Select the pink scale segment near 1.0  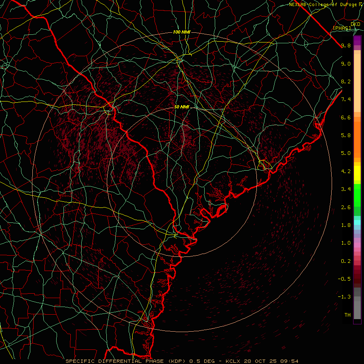tap(357, 245)
